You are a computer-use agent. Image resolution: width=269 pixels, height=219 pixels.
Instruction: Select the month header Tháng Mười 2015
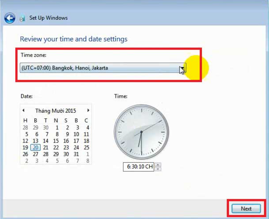pyautogui.click(x=55, y=111)
